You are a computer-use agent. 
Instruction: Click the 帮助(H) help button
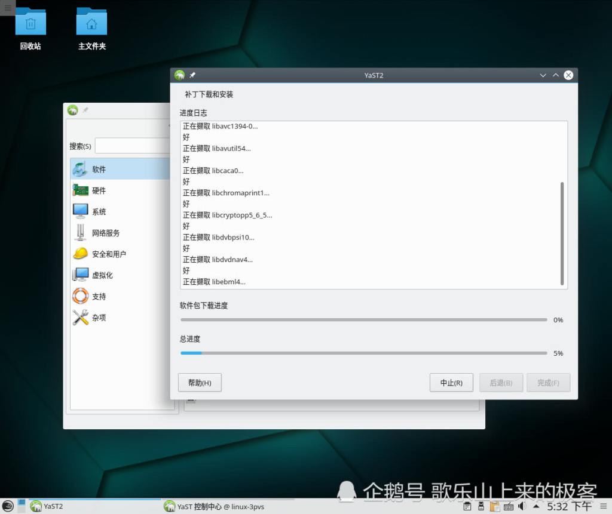pos(200,383)
